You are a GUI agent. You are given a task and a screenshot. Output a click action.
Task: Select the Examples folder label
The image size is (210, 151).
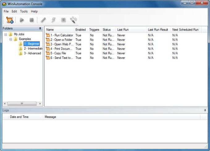(25, 39)
